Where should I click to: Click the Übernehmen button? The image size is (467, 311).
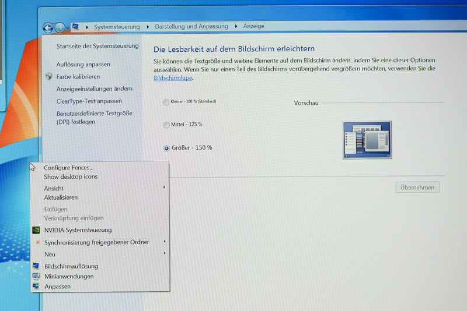pos(417,188)
